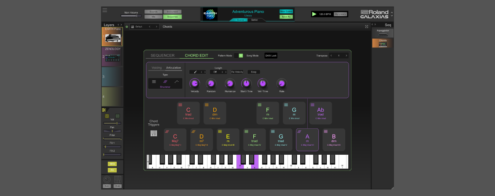Toggle the Chords power icon

point(127,27)
